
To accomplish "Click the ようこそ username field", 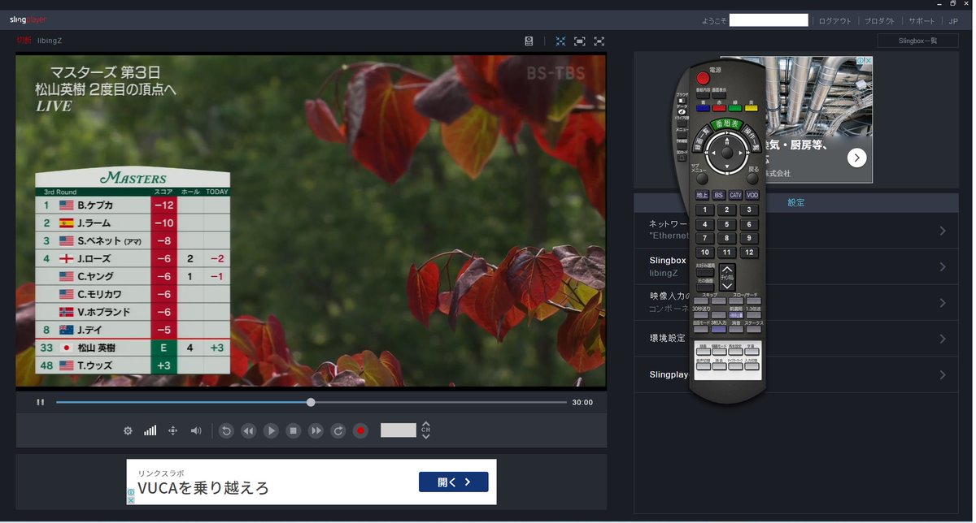I will tap(769, 20).
